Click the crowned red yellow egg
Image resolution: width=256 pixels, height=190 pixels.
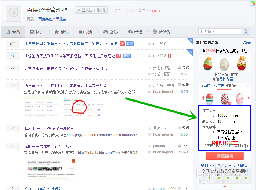(x=242, y=63)
